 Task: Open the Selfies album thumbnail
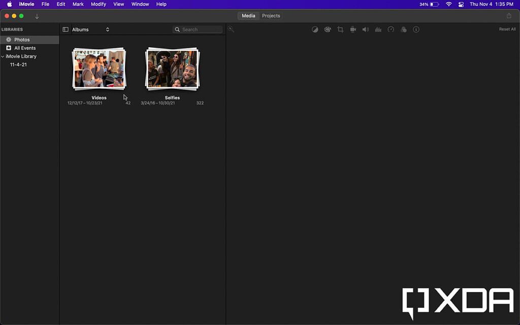172,69
